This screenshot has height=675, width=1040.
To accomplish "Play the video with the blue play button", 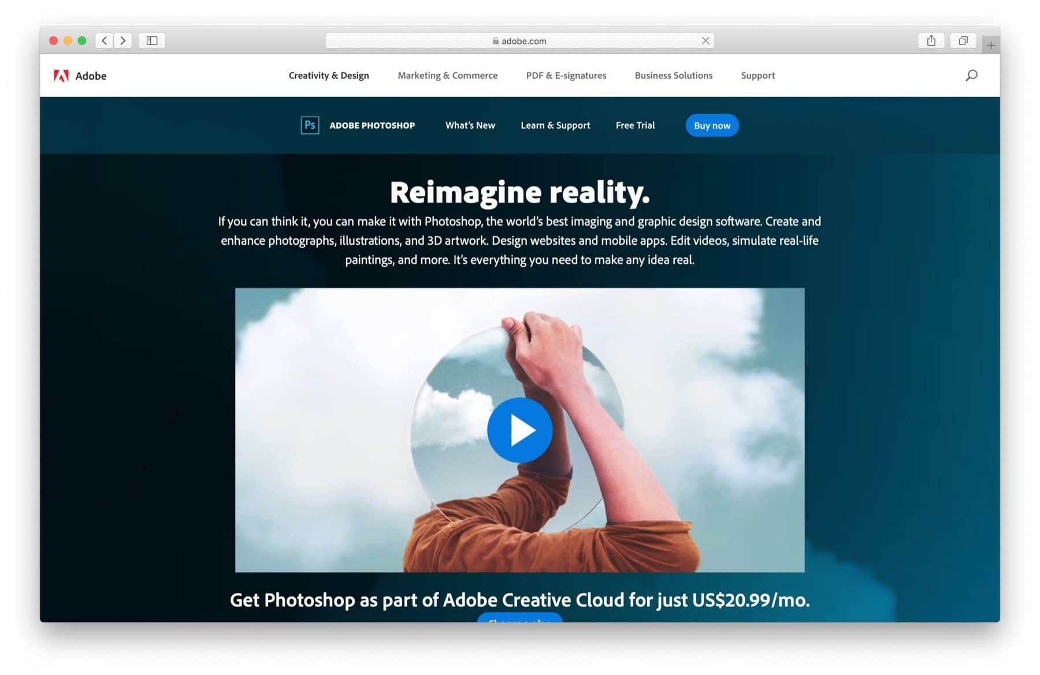I will [x=519, y=430].
